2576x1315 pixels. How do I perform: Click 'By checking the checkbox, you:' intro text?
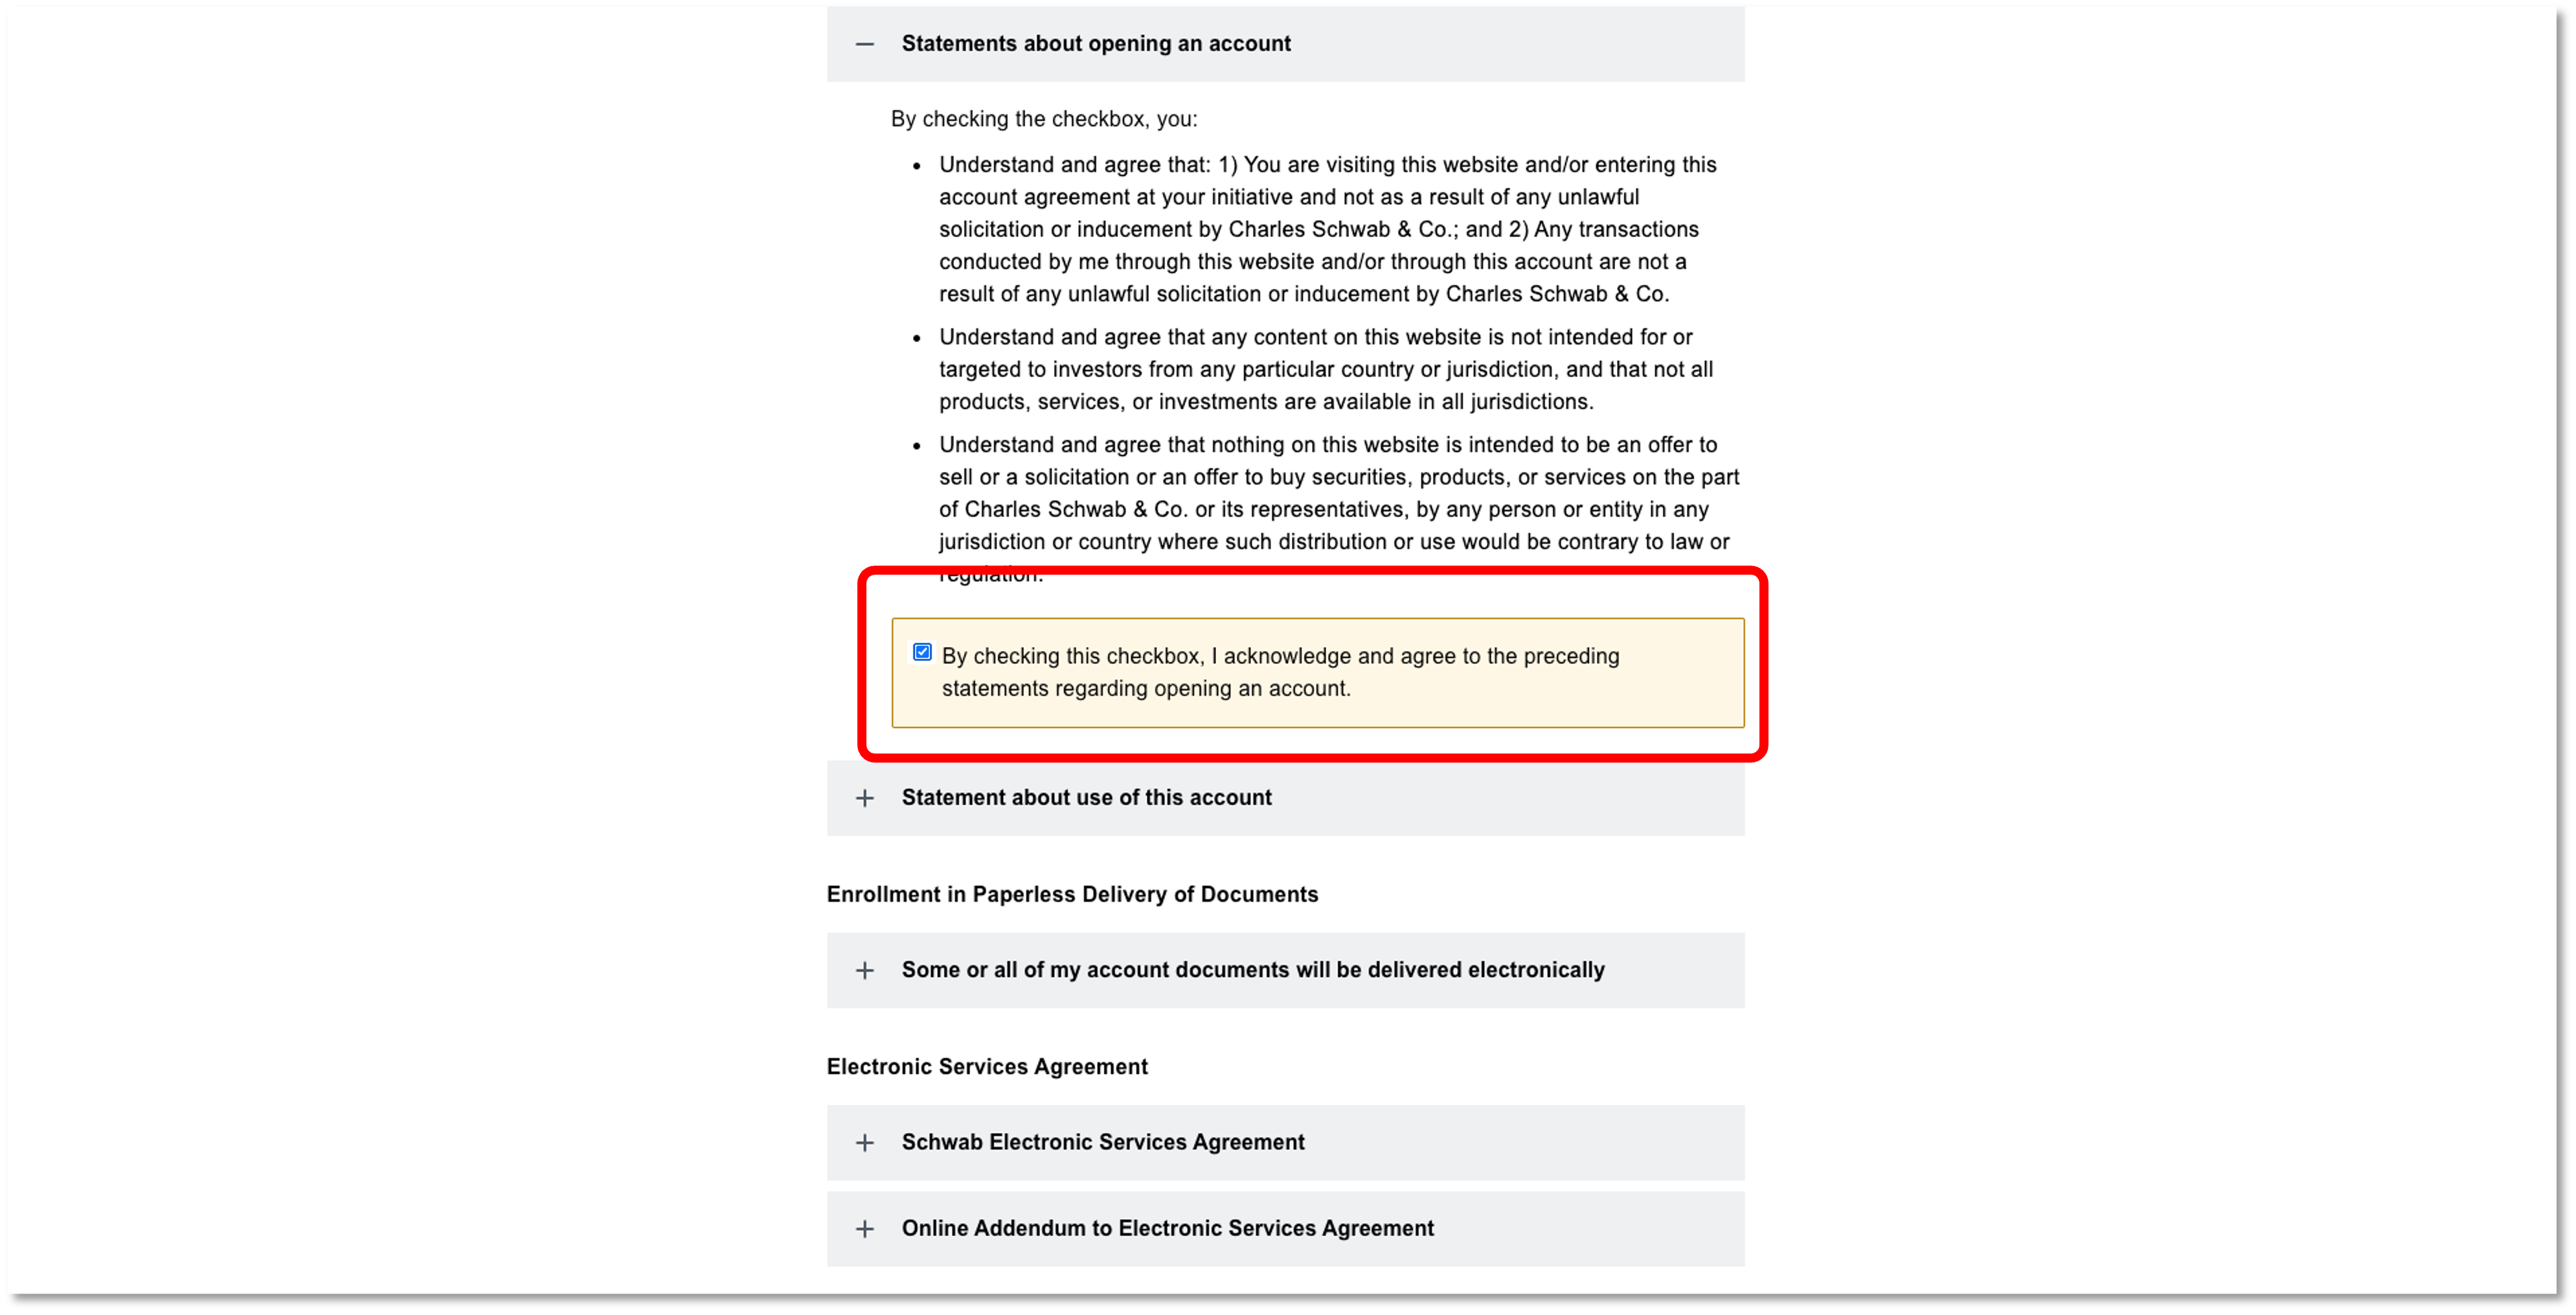pos(1044,119)
